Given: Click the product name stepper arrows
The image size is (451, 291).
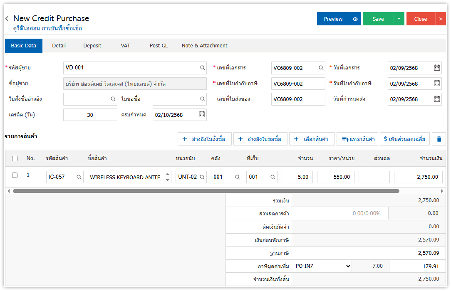Looking at the screenshot, I should [168, 177].
